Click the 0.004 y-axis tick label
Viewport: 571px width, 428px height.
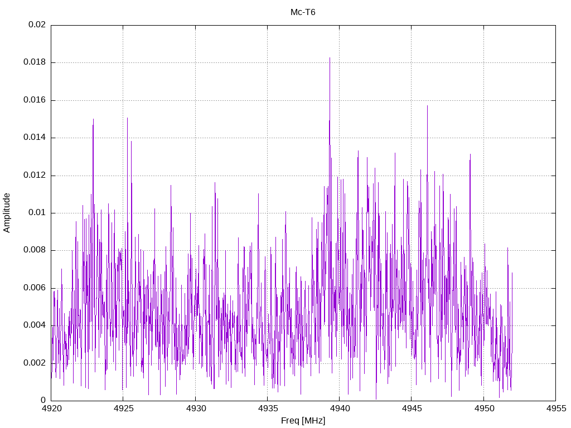(35, 325)
